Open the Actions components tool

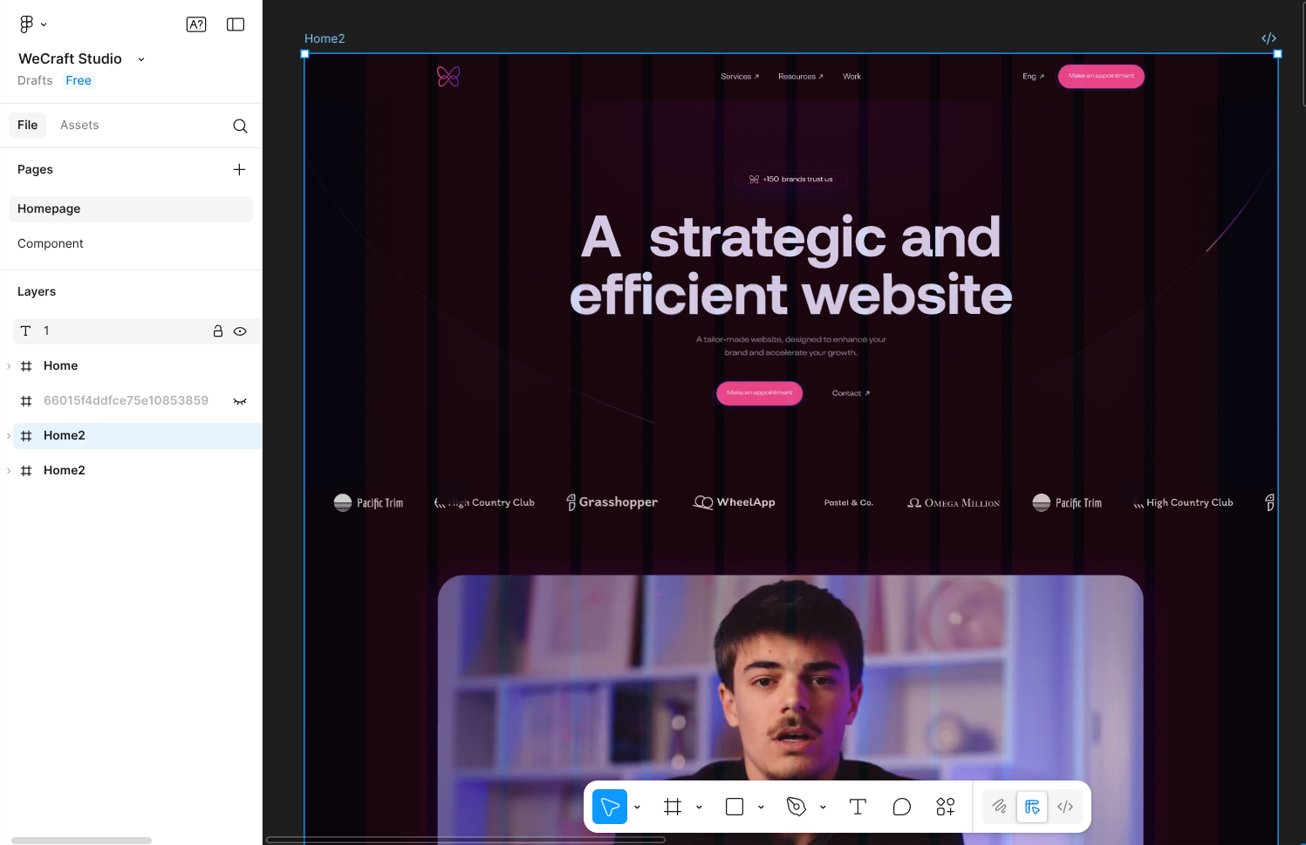pos(946,807)
